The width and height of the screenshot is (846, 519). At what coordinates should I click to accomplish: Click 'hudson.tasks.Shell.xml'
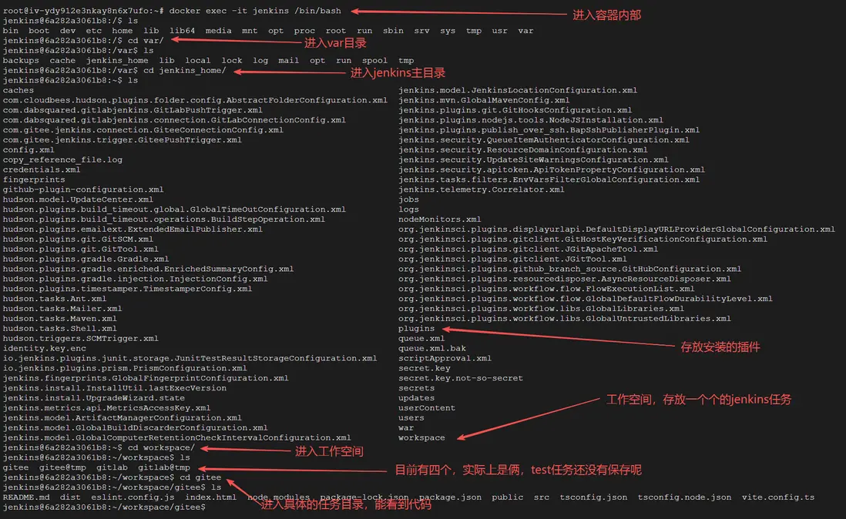[60, 329]
